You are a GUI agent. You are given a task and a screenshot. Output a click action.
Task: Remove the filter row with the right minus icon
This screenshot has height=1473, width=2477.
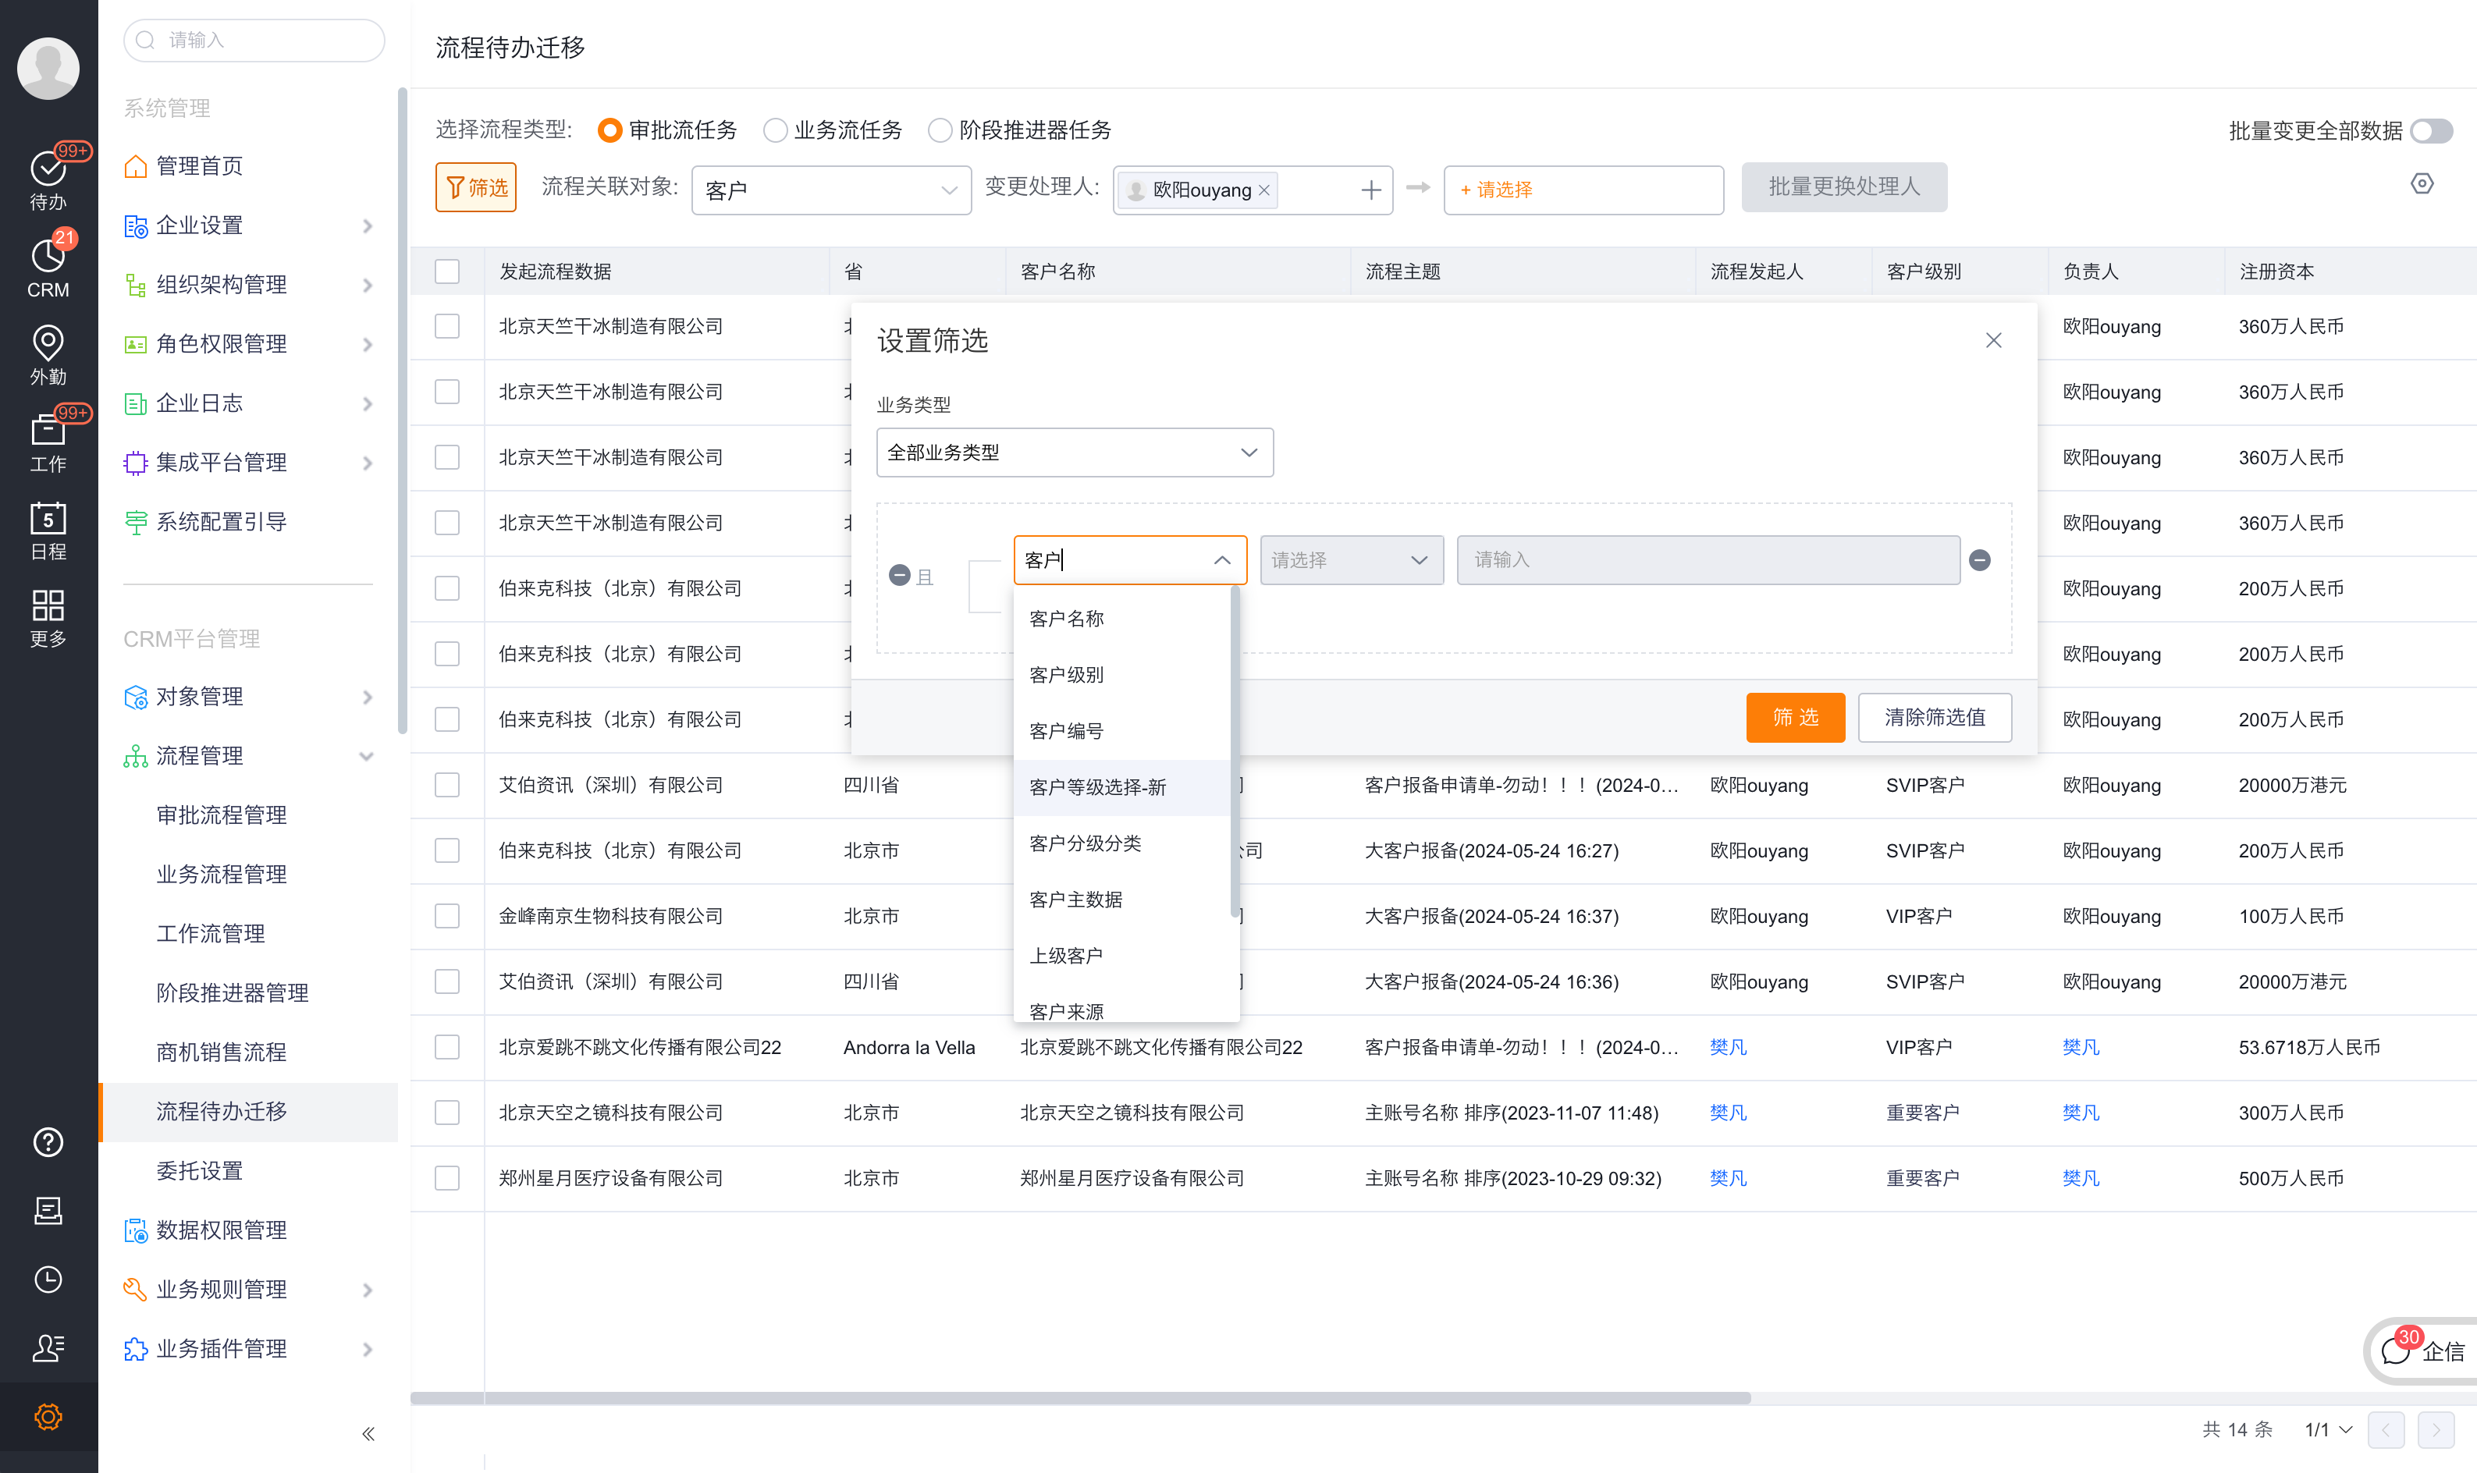click(1978, 560)
